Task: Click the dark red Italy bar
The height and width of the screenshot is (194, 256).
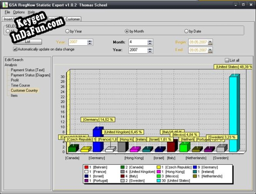Action: click(171, 147)
